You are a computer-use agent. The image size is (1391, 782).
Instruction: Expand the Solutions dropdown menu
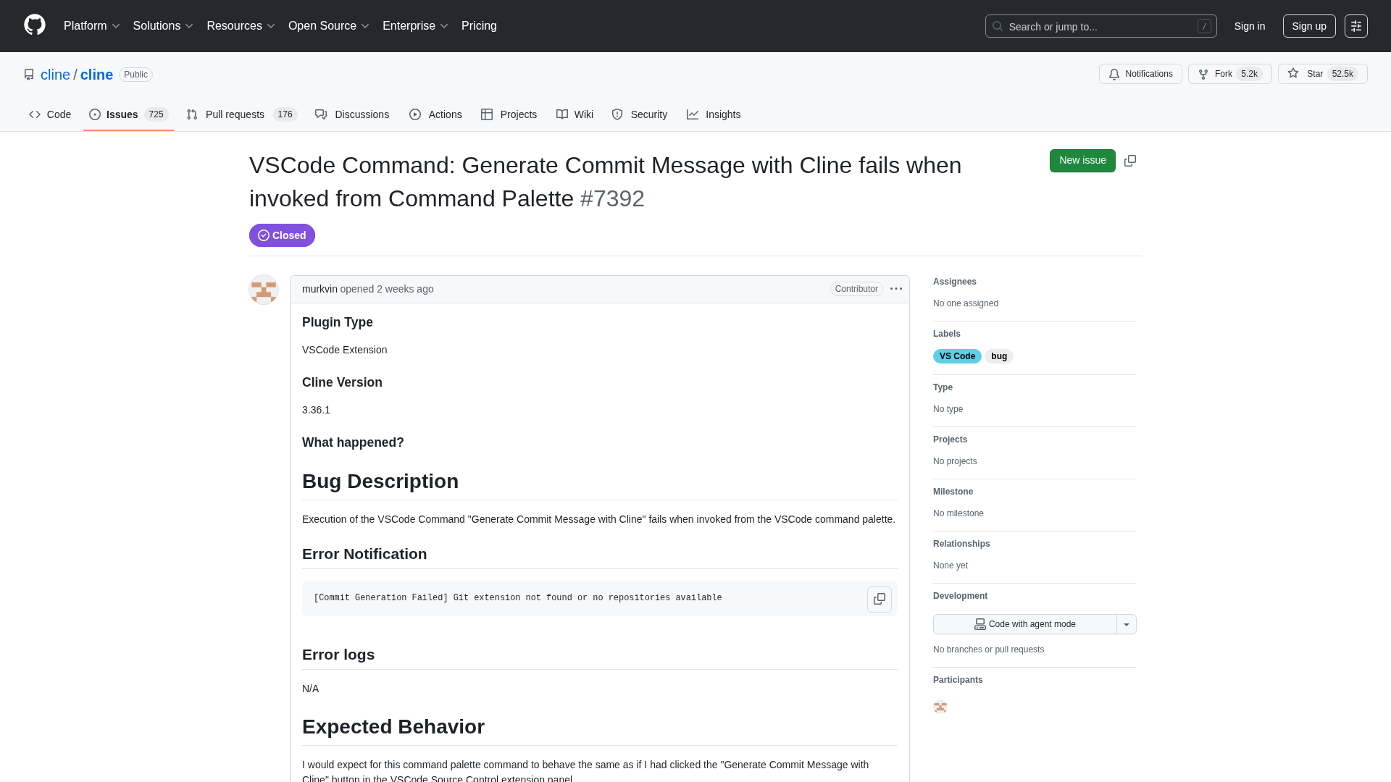pyautogui.click(x=163, y=26)
